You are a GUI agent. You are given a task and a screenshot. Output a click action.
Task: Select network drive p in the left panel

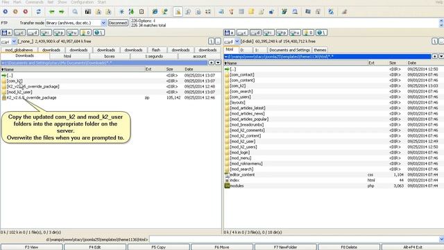click(x=59, y=33)
